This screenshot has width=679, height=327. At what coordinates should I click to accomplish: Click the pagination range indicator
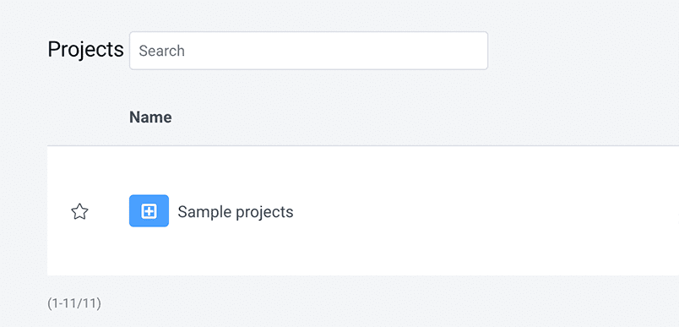[74, 303]
